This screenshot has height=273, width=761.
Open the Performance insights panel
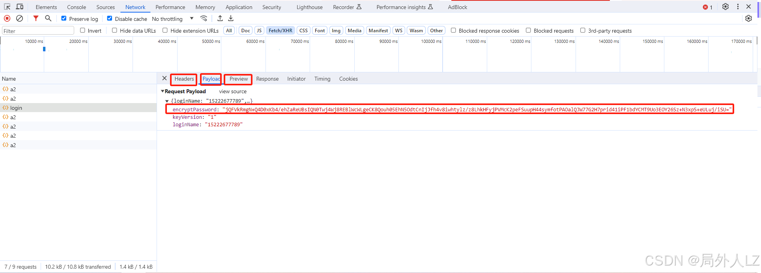[x=405, y=7]
